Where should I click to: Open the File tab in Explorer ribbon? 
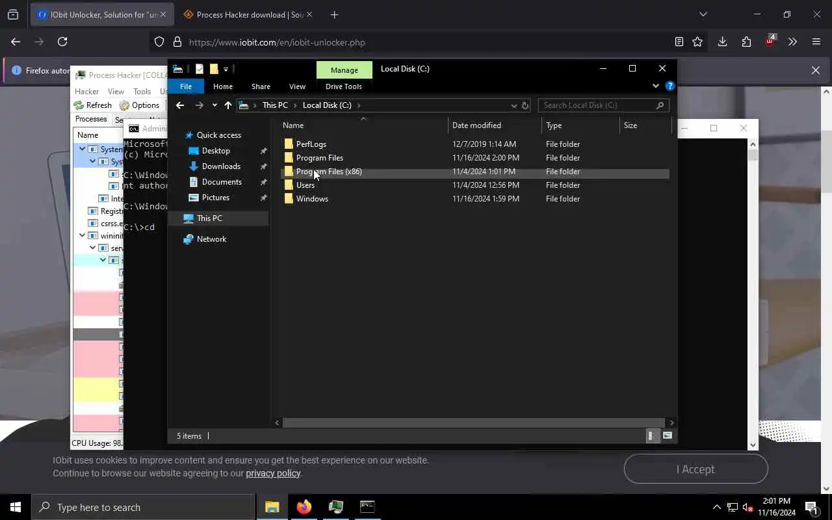(186, 86)
